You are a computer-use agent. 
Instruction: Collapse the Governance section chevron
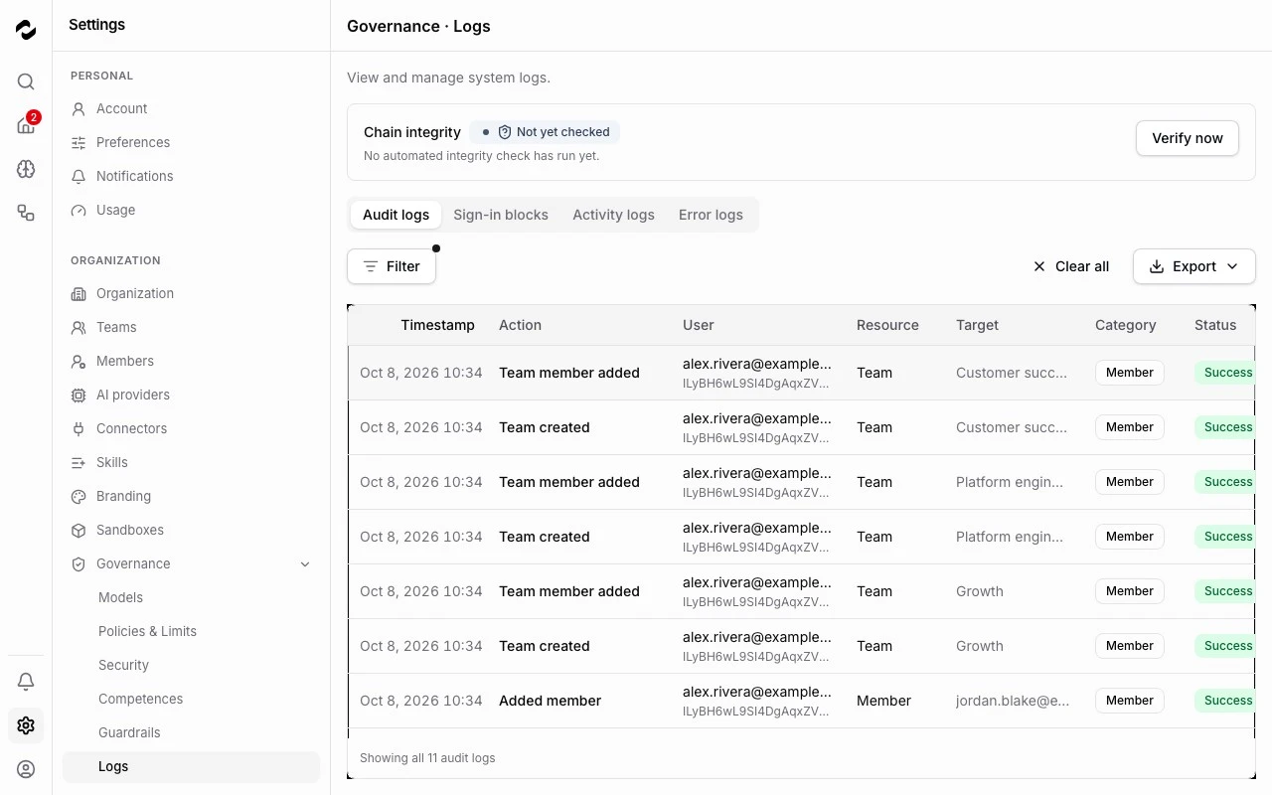tap(305, 564)
